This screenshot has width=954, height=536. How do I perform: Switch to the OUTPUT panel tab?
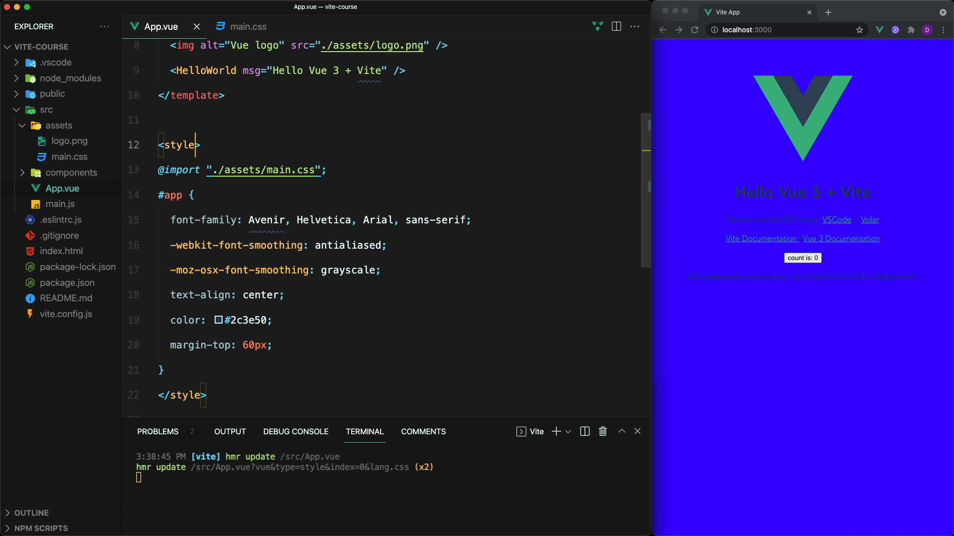tap(230, 431)
